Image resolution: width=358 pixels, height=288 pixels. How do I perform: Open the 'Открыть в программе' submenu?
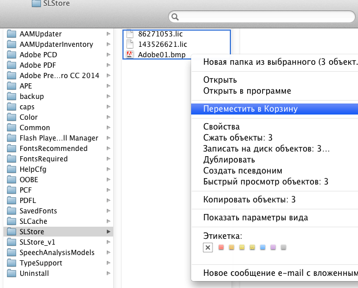click(274, 91)
